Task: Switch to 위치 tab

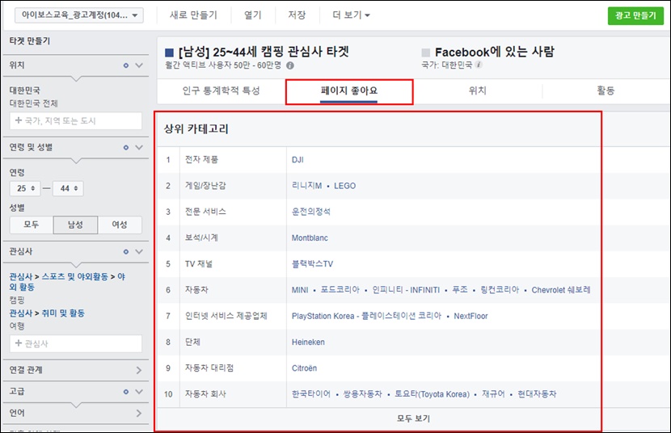Action: click(478, 90)
